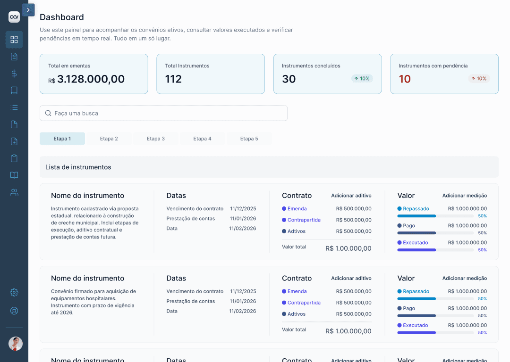The height and width of the screenshot is (362, 510).
Task: Click Adicionar aditivo in first instrument card
Action: point(351,196)
